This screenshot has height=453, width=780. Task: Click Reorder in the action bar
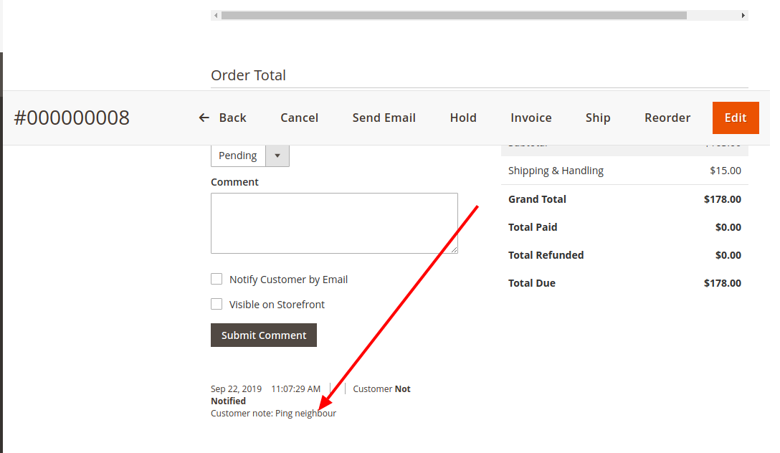[667, 118]
